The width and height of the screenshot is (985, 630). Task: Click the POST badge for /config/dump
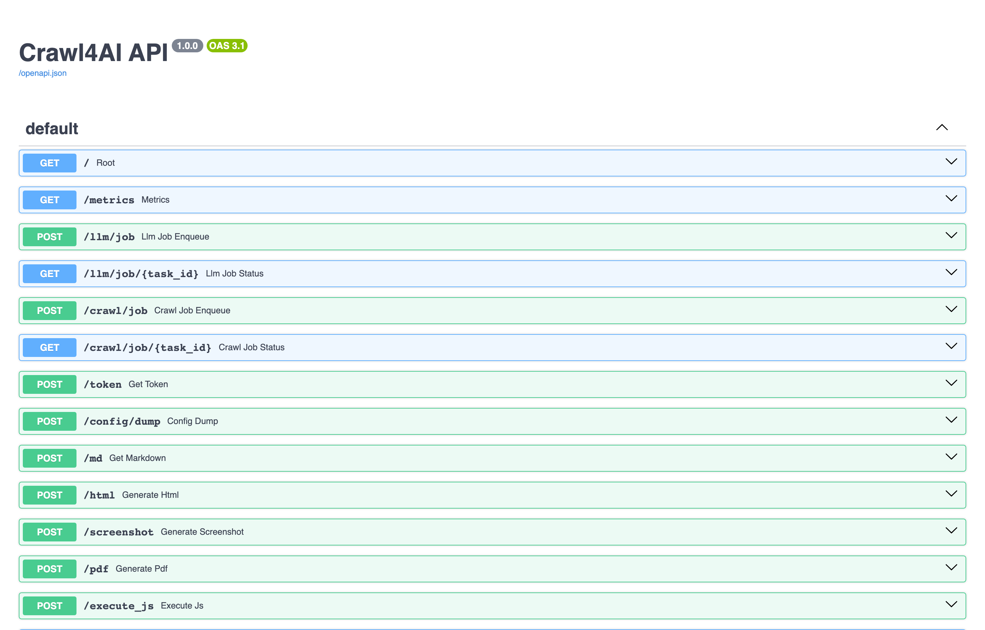pos(50,421)
